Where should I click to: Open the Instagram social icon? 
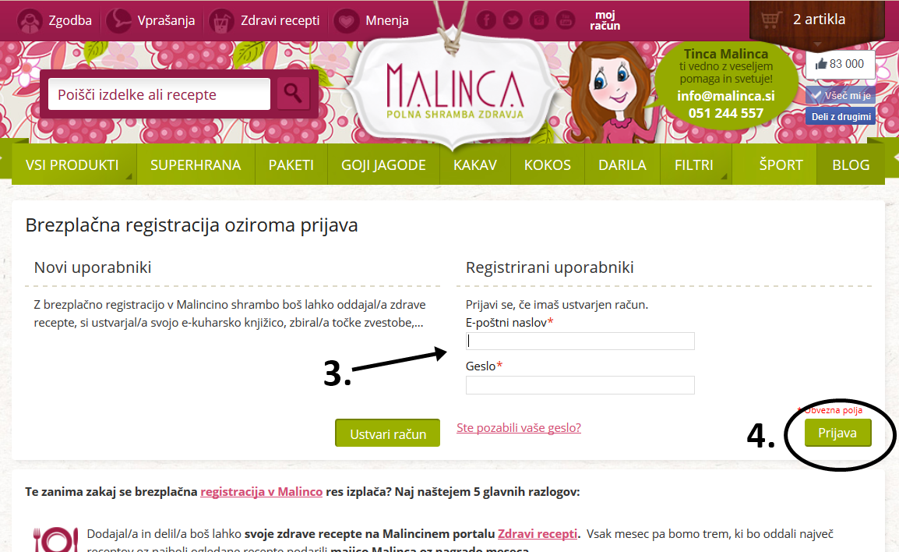point(539,20)
